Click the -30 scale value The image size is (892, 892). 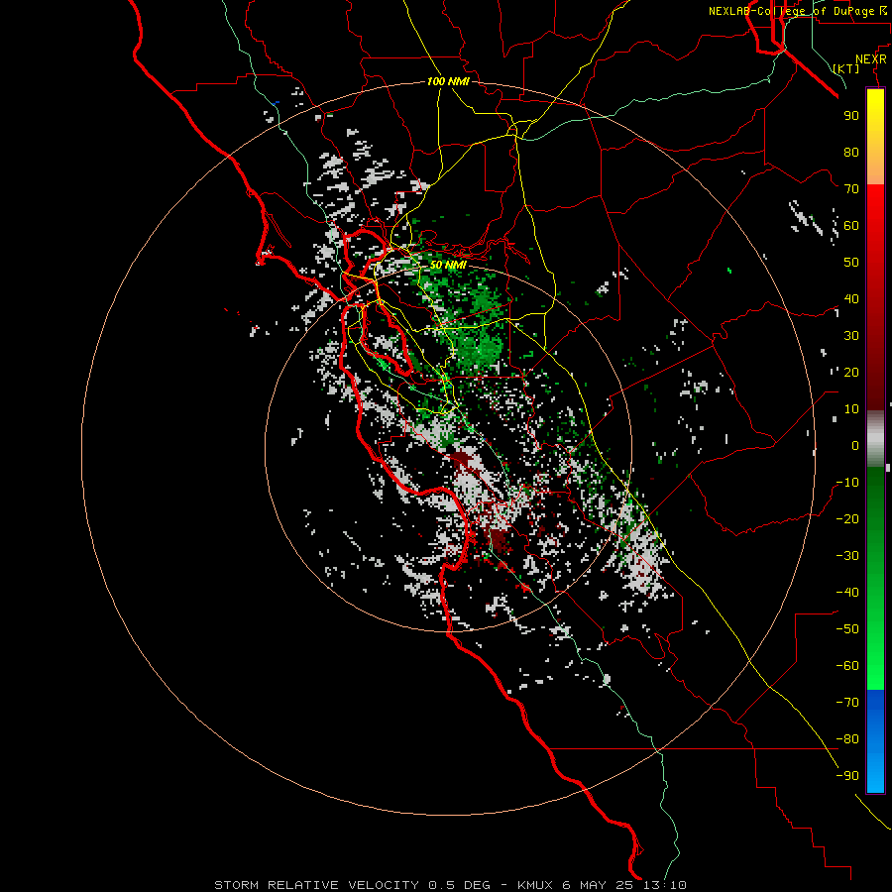click(x=847, y=556)
